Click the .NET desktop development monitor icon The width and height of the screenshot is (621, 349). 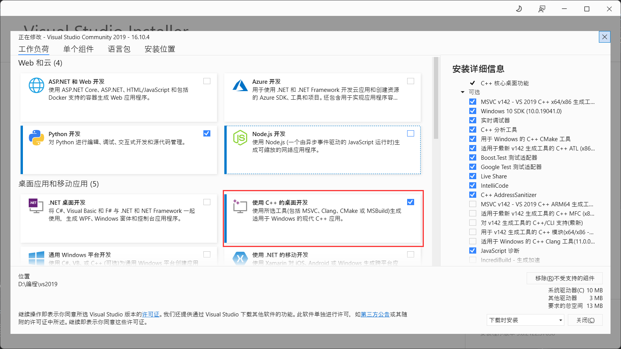[36, 206]
